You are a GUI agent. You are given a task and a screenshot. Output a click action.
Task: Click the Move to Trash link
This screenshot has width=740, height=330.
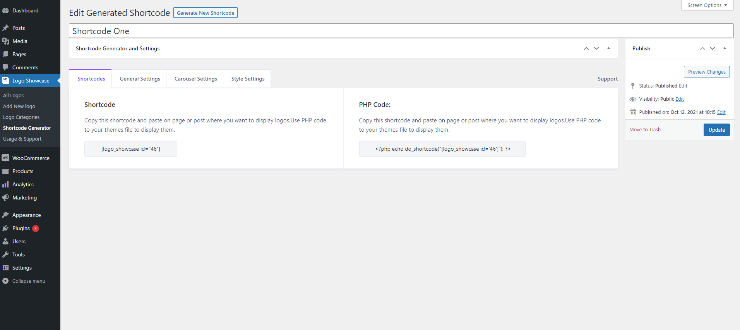[x=645, y=130]
